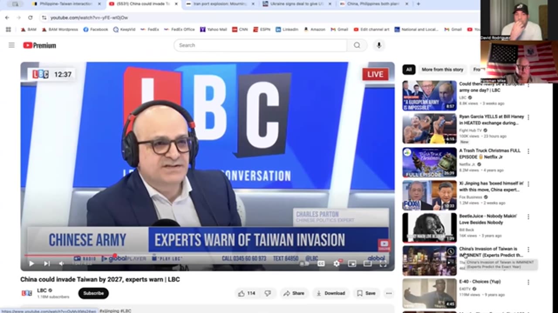The width and height of the screenshot is (558, 313).
Task: Open options menu for Trash Truck video
Action: [x=528, y=151]
